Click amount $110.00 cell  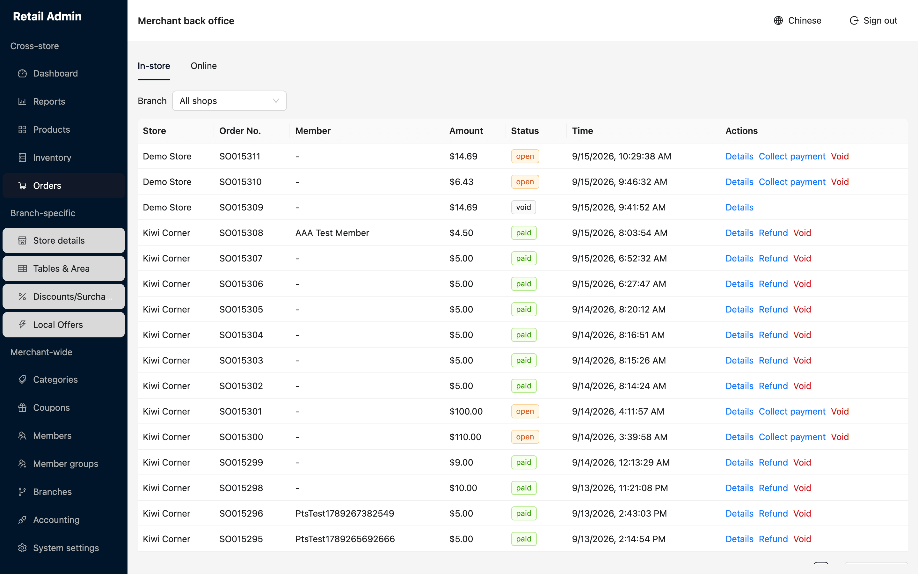[465, 437]
